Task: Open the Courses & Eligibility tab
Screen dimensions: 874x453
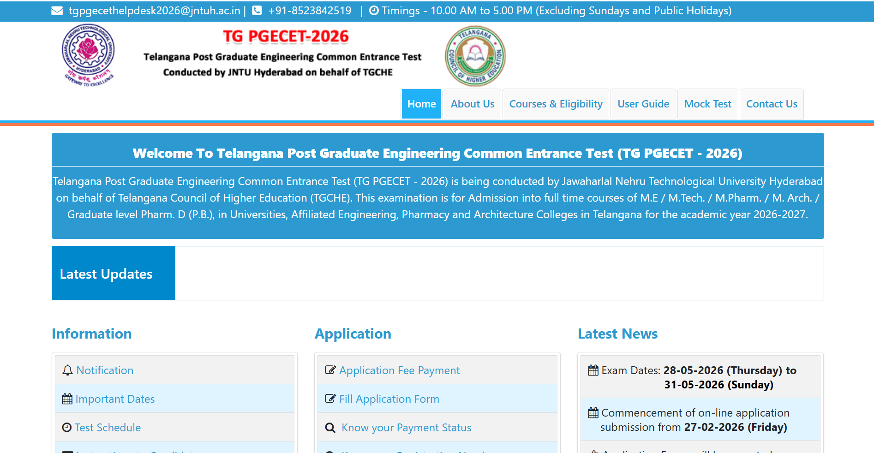Action: (x=556, y=104)
